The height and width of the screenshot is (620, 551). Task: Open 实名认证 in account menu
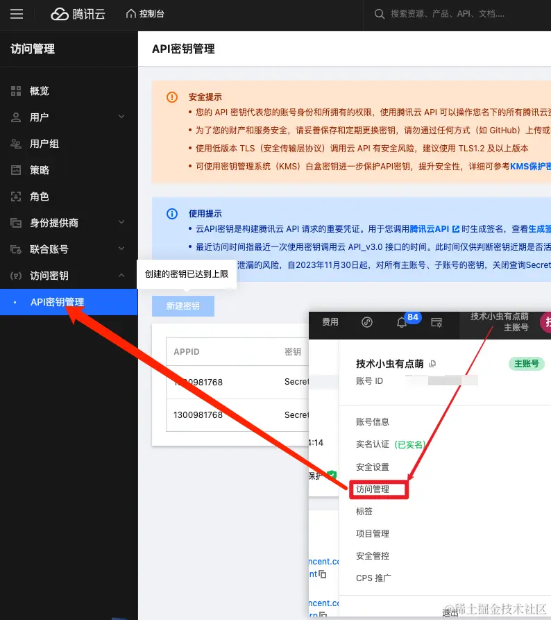pyautogui.click(x=373, y=444)
